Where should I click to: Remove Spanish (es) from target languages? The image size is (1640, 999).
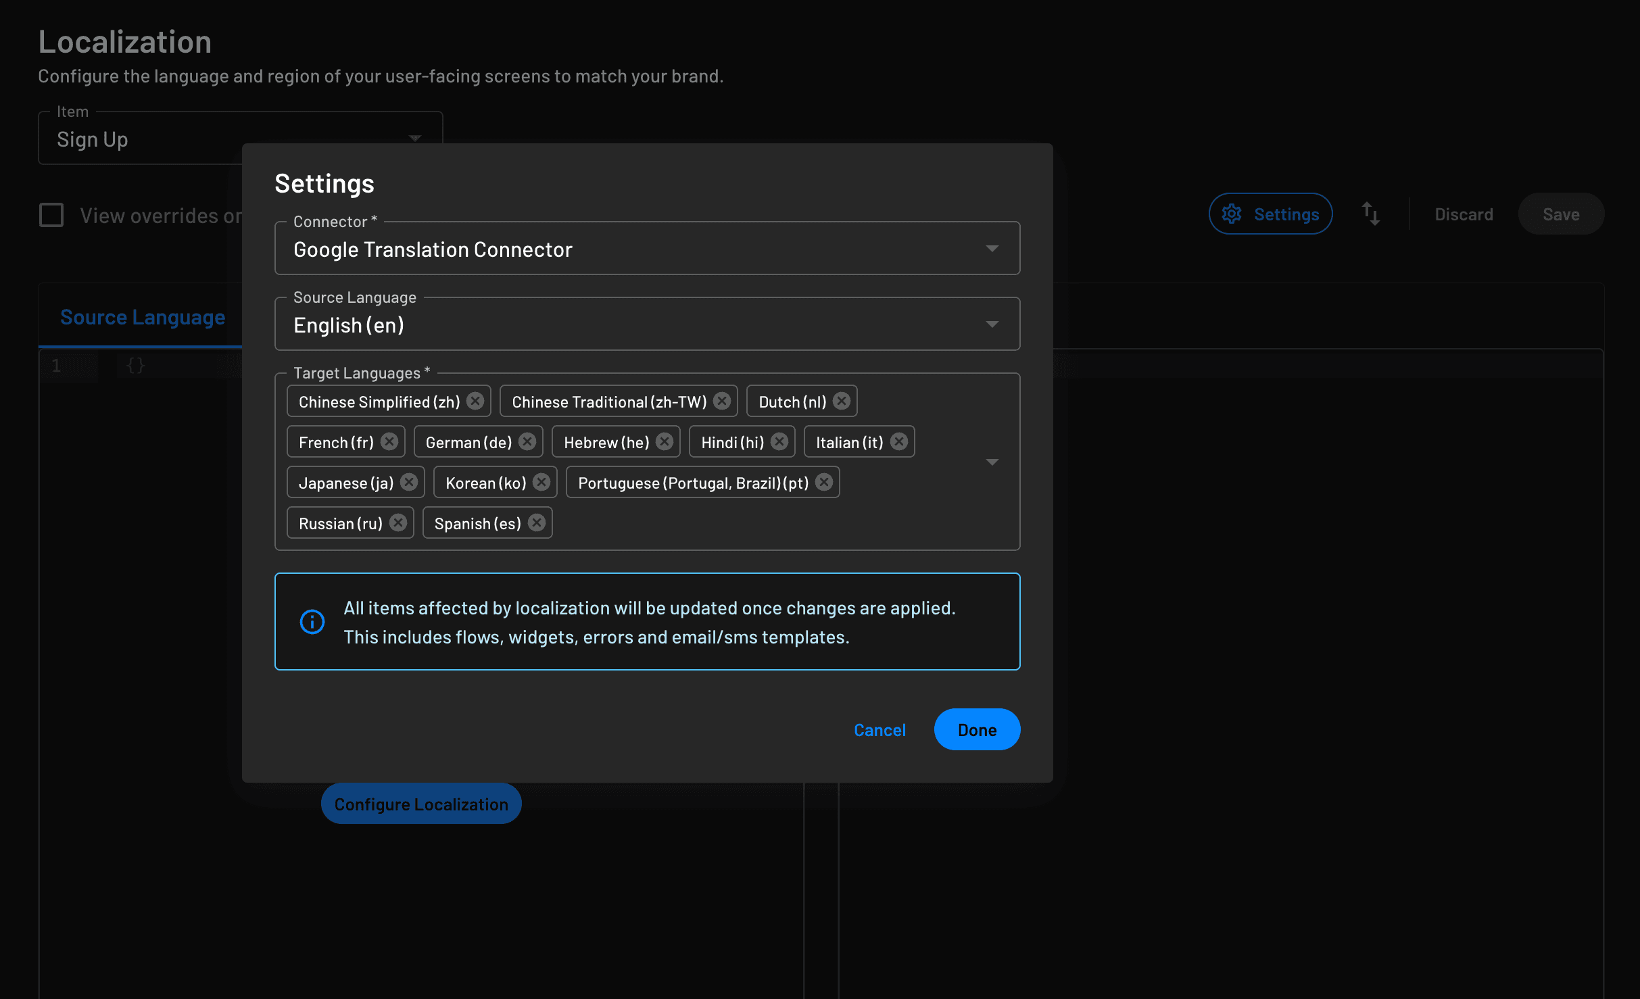pos(536,522)
